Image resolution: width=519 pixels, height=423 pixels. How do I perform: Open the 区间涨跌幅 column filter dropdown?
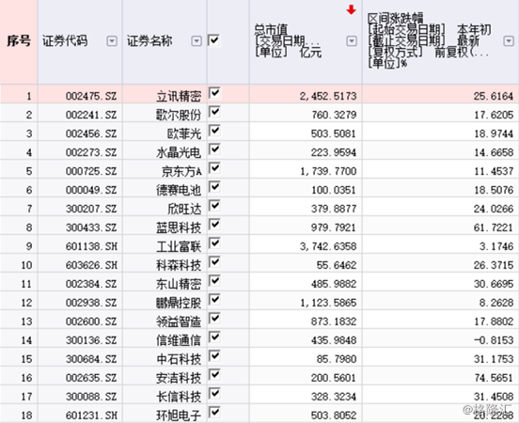[509, 41]
